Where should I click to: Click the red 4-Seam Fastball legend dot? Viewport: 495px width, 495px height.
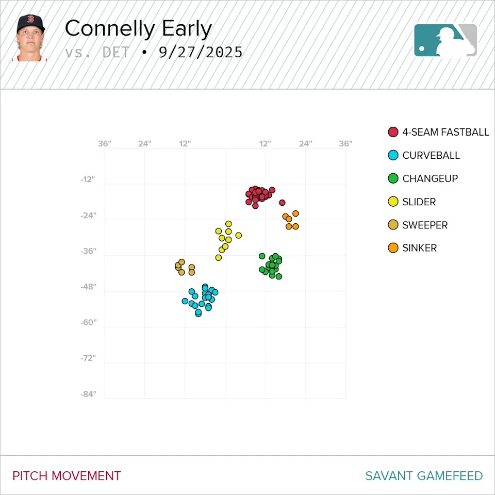393,133
